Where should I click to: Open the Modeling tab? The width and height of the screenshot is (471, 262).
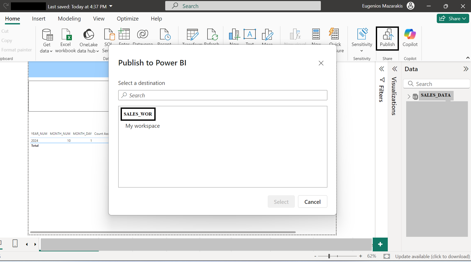(x=69, y=19)
